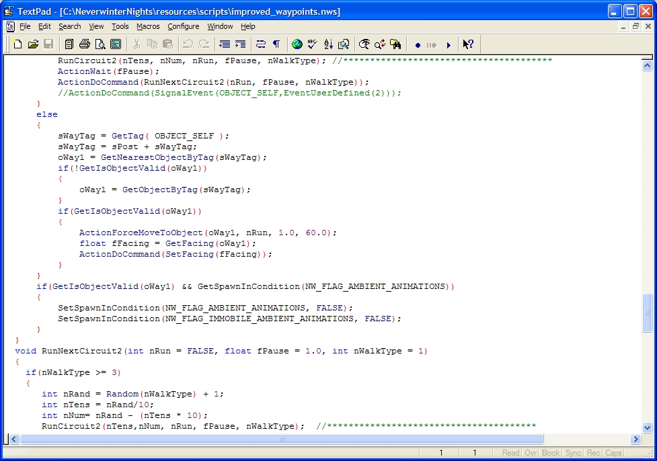Click the macro Record button

tap(418, 45)
